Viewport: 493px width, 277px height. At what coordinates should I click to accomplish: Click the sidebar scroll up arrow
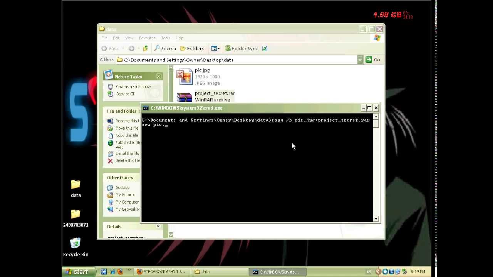coord(171,68)
